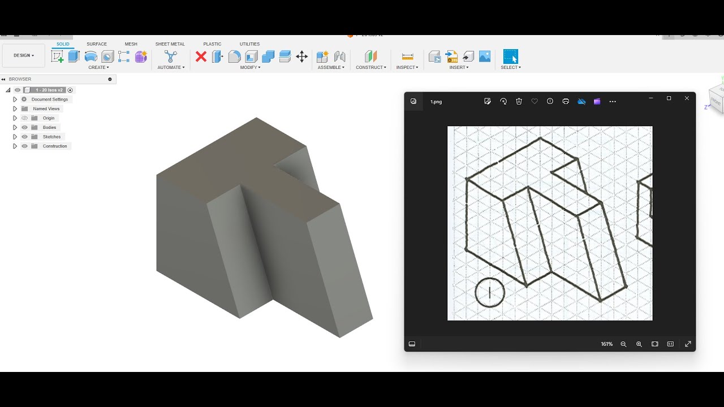This screenshot has height=407, width=724.
Task: Expand the Named Views node
Action: 15,109
